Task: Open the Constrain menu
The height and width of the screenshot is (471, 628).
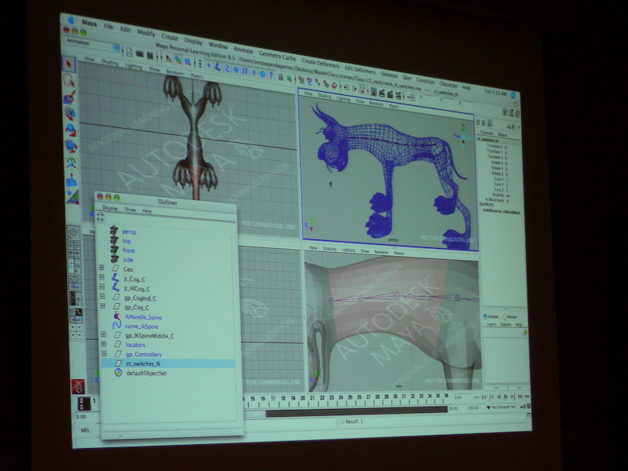Action: 425,81
